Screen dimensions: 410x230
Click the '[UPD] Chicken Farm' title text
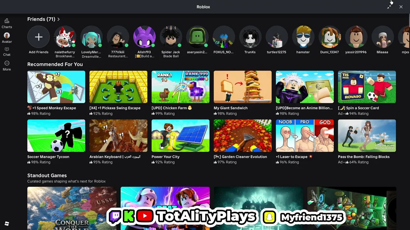pyautogui.click(x=172, y=108)
